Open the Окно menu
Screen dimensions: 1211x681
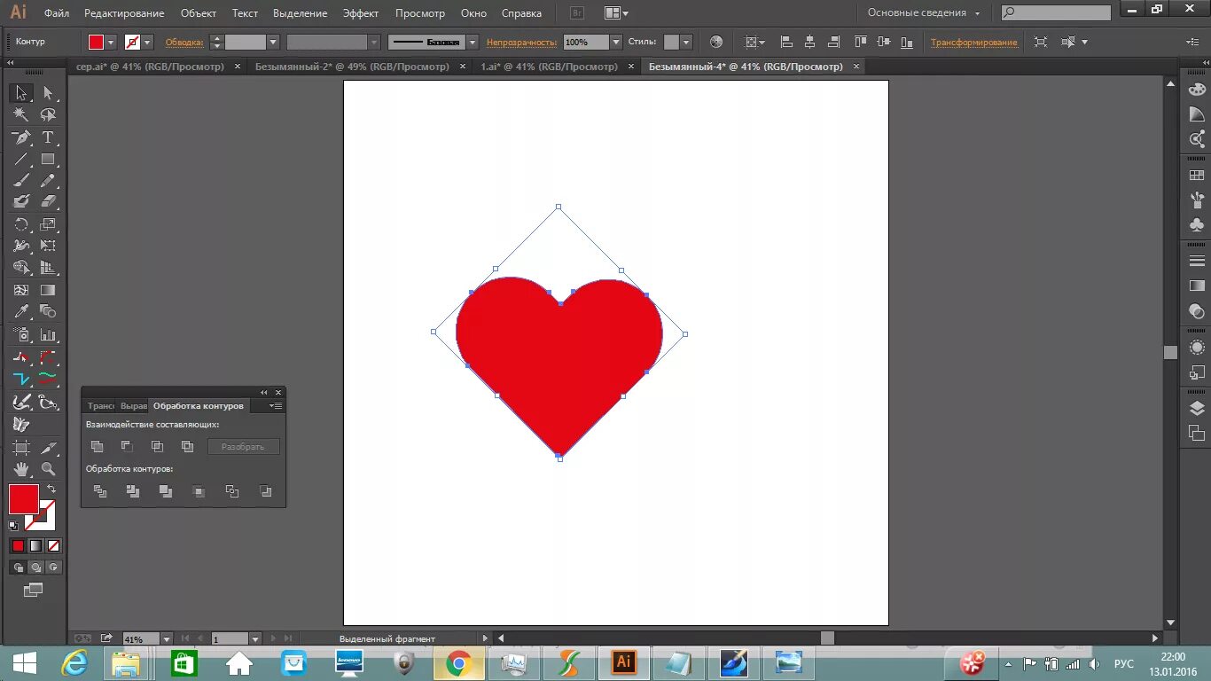(x=474, y=13)
